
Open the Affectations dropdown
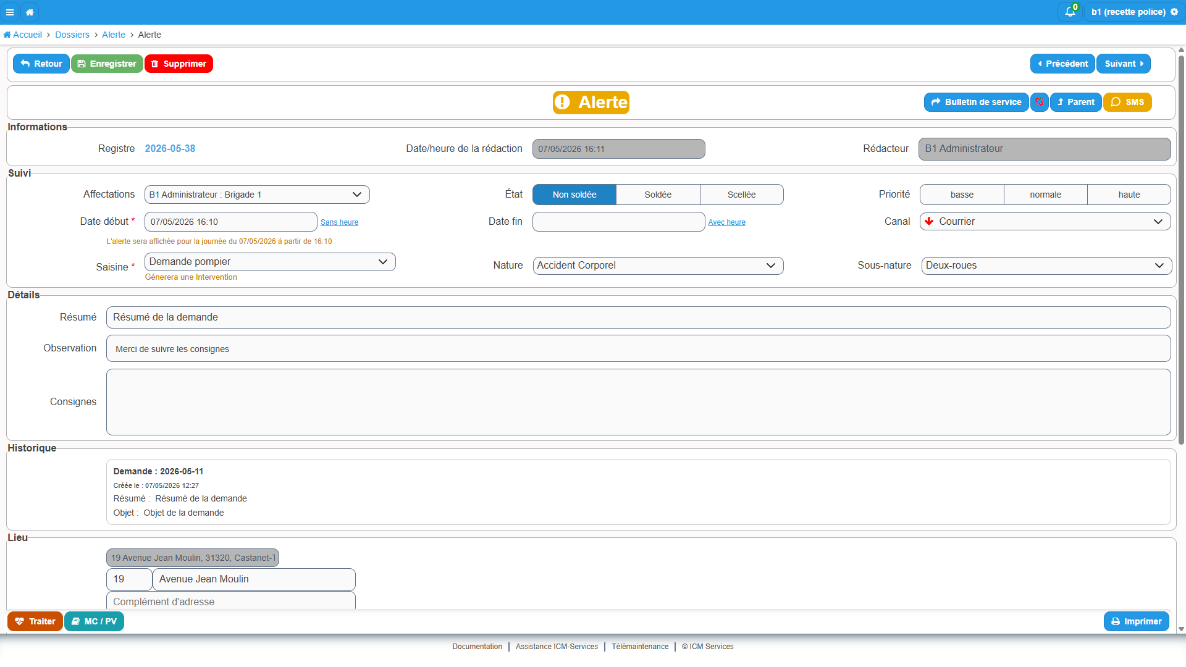tap(257, 195)
